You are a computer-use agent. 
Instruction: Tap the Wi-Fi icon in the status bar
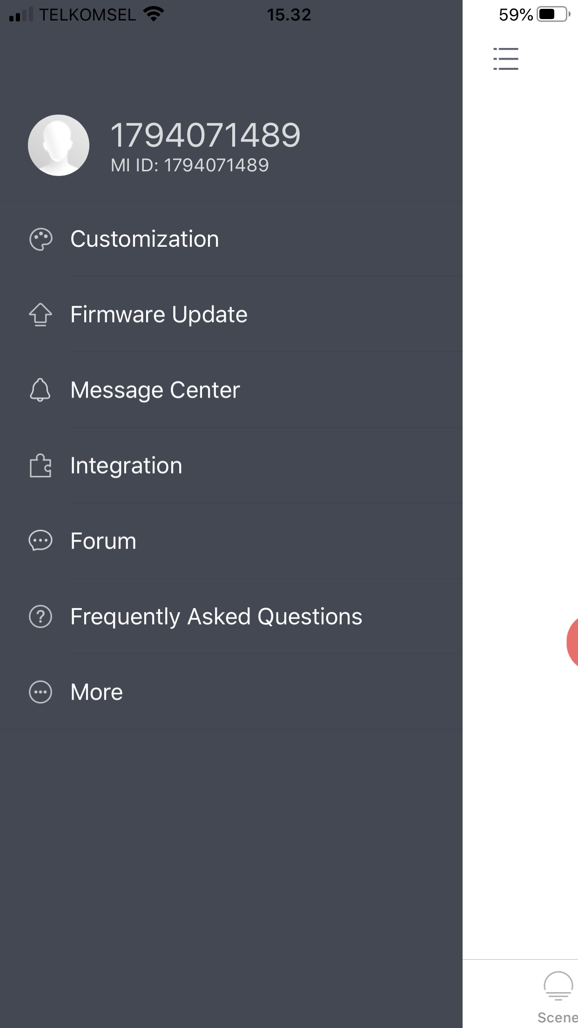tap(154, 14)
